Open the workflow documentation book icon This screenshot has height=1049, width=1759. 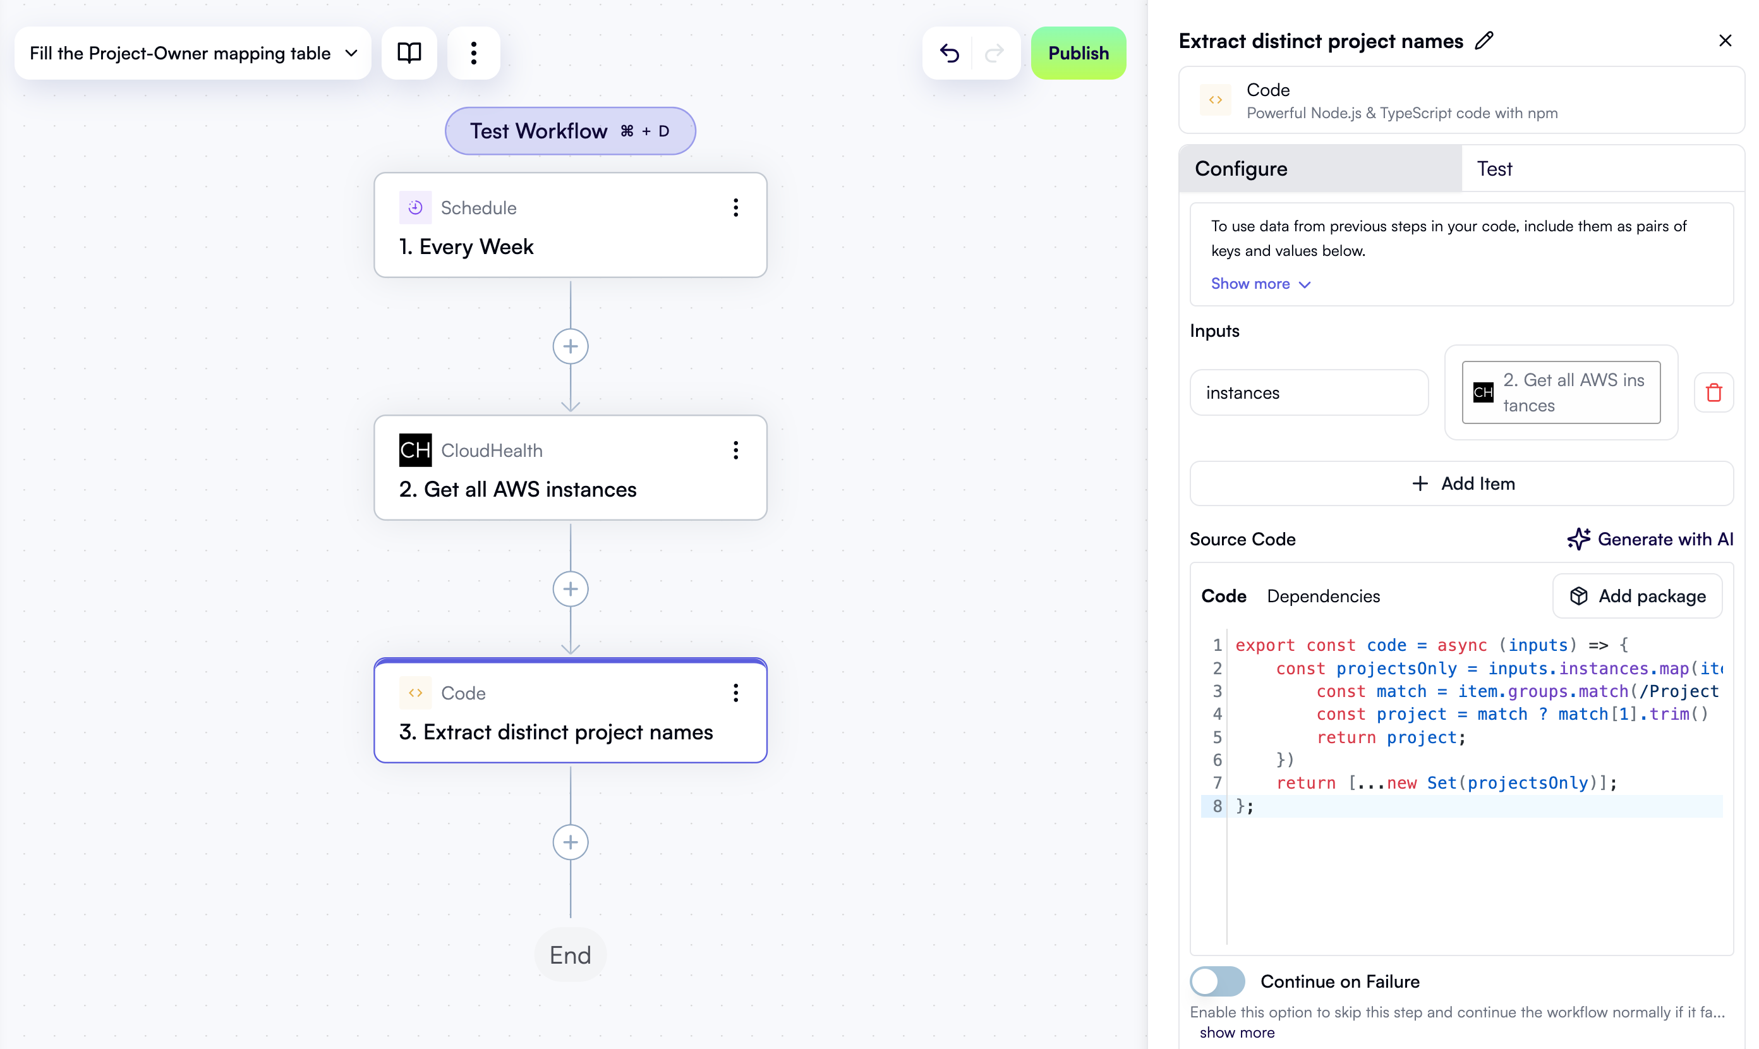click(409, 52)
